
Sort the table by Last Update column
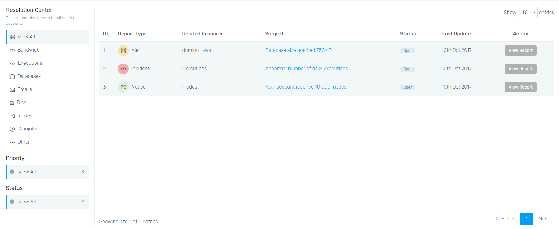coord(456,34)
